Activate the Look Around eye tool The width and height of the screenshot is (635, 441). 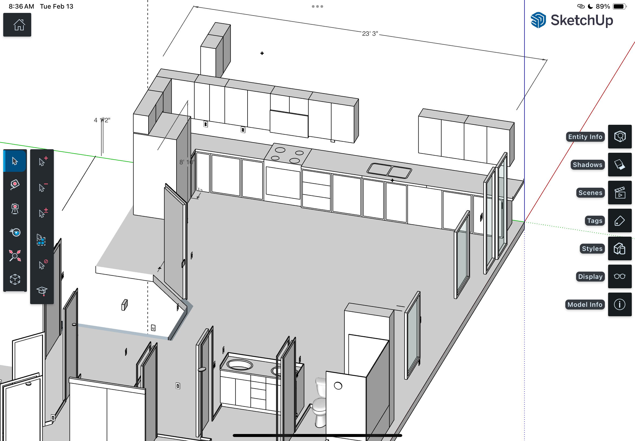point(15,232)
